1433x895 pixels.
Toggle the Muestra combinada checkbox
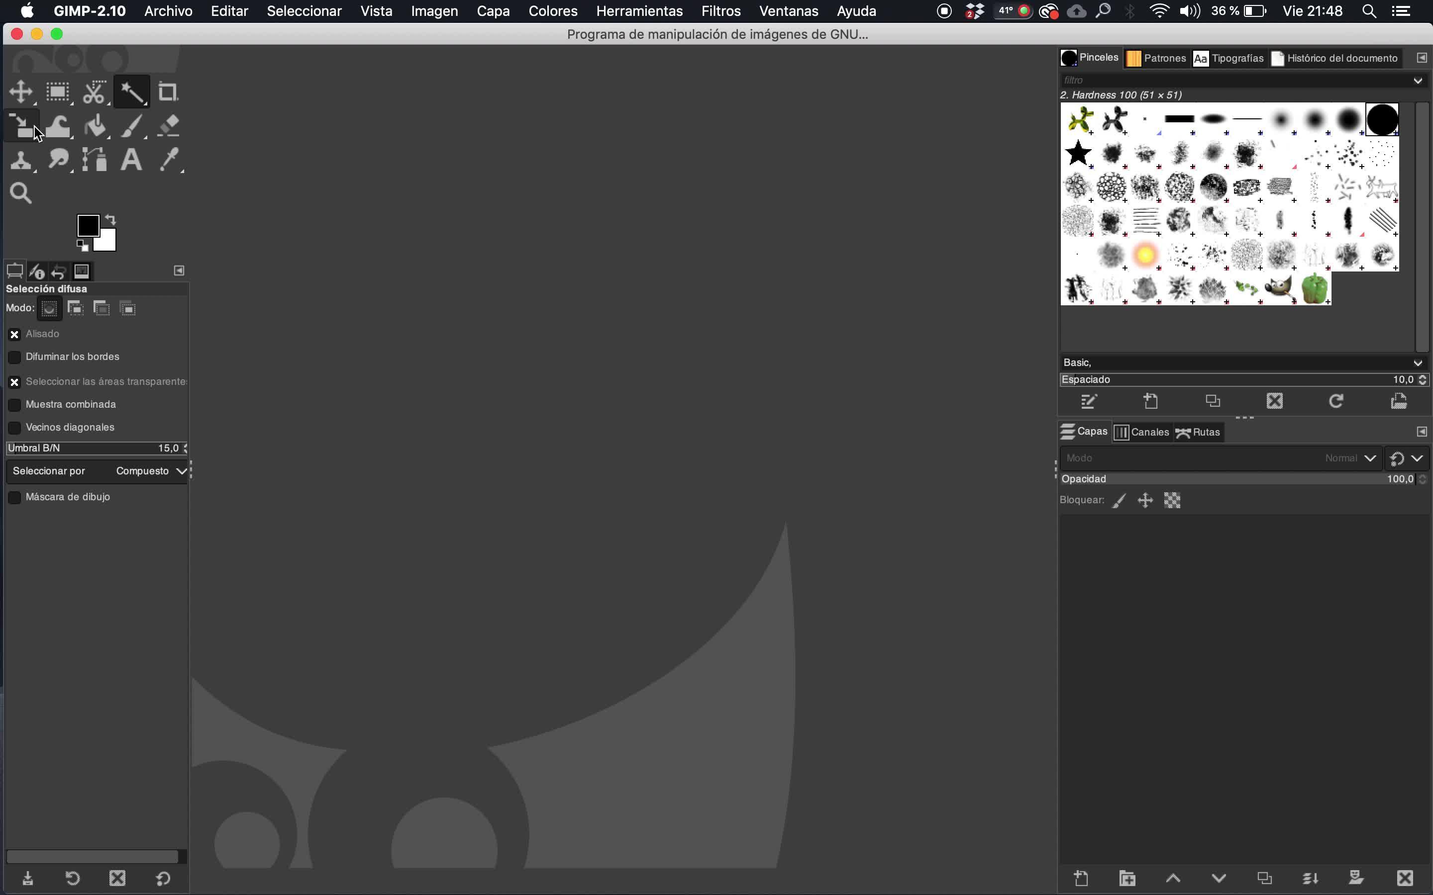click(x=15, y=405)
